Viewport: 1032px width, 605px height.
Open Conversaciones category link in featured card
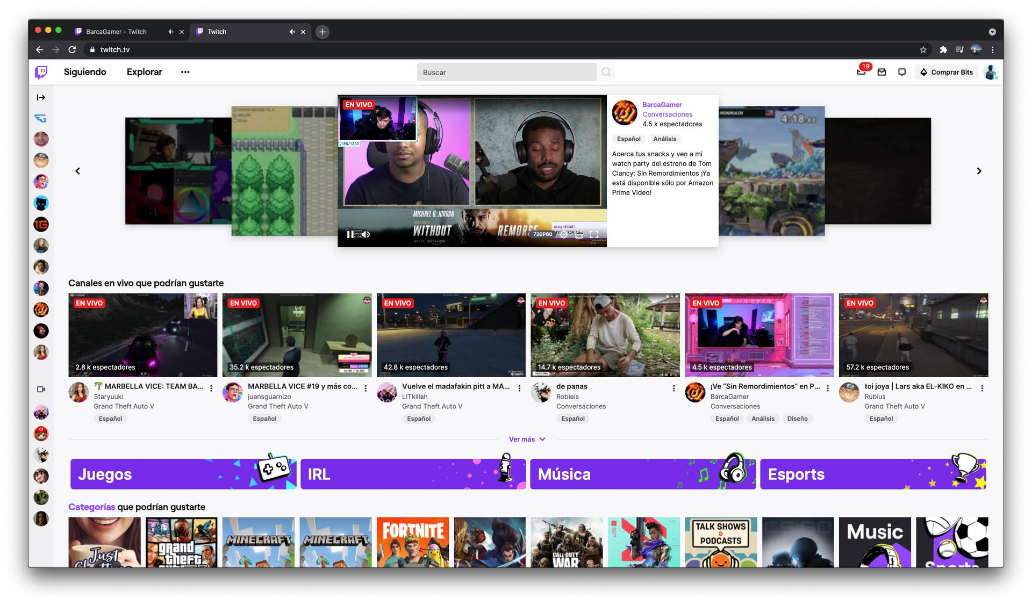coord(667,114)
